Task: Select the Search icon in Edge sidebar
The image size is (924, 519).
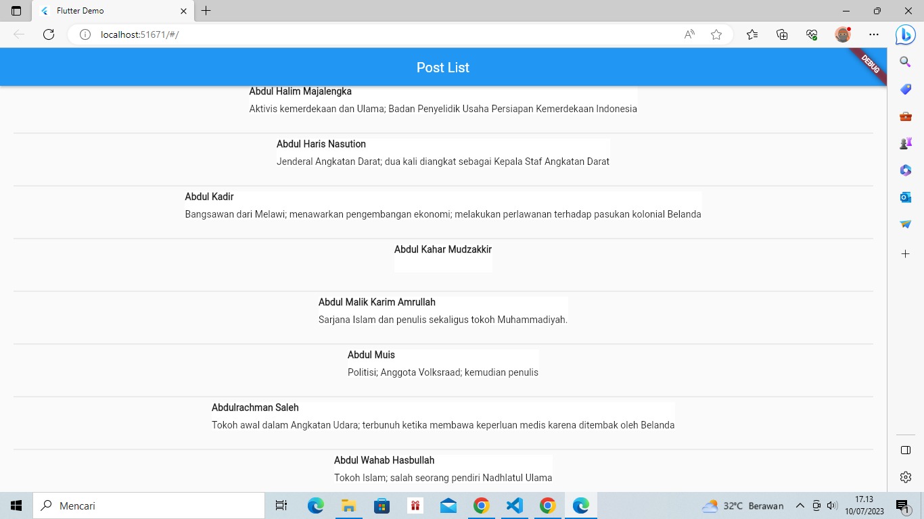Action: coord(905,61)
